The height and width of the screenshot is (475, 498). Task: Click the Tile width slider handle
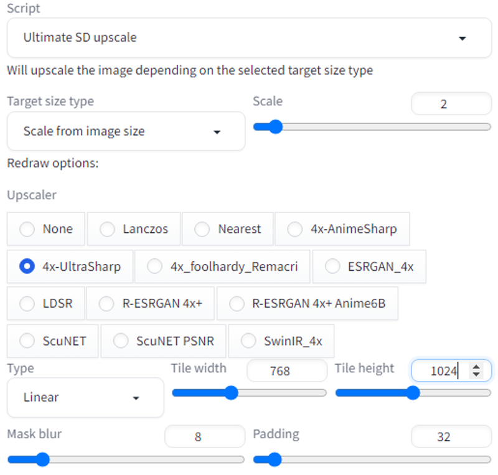(x=231, y=393)
